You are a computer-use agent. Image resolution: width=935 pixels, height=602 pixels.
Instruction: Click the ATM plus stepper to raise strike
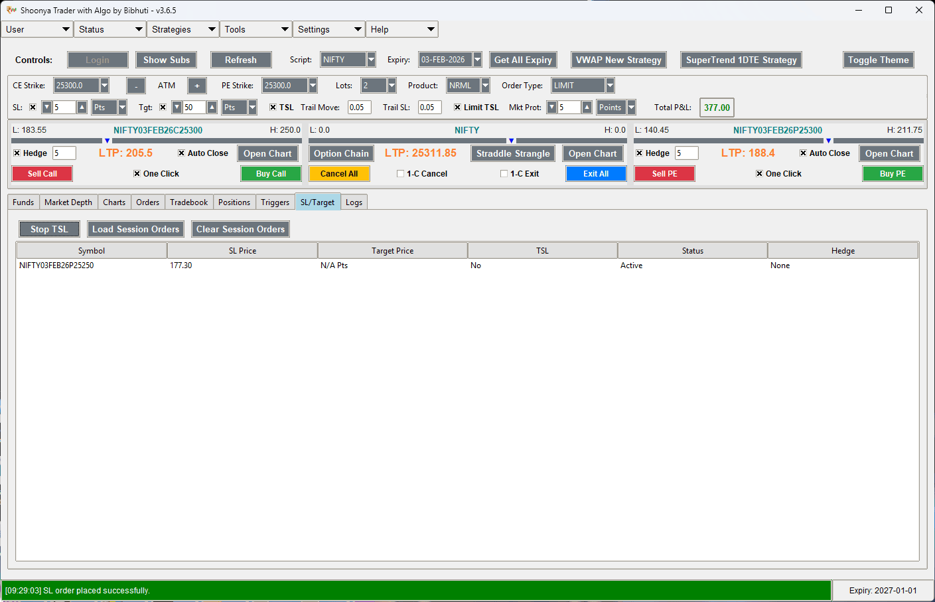[x=196, y=85]
